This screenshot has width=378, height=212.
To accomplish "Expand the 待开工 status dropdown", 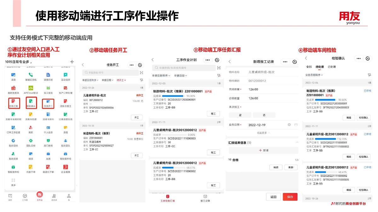I will coord(121,80).
